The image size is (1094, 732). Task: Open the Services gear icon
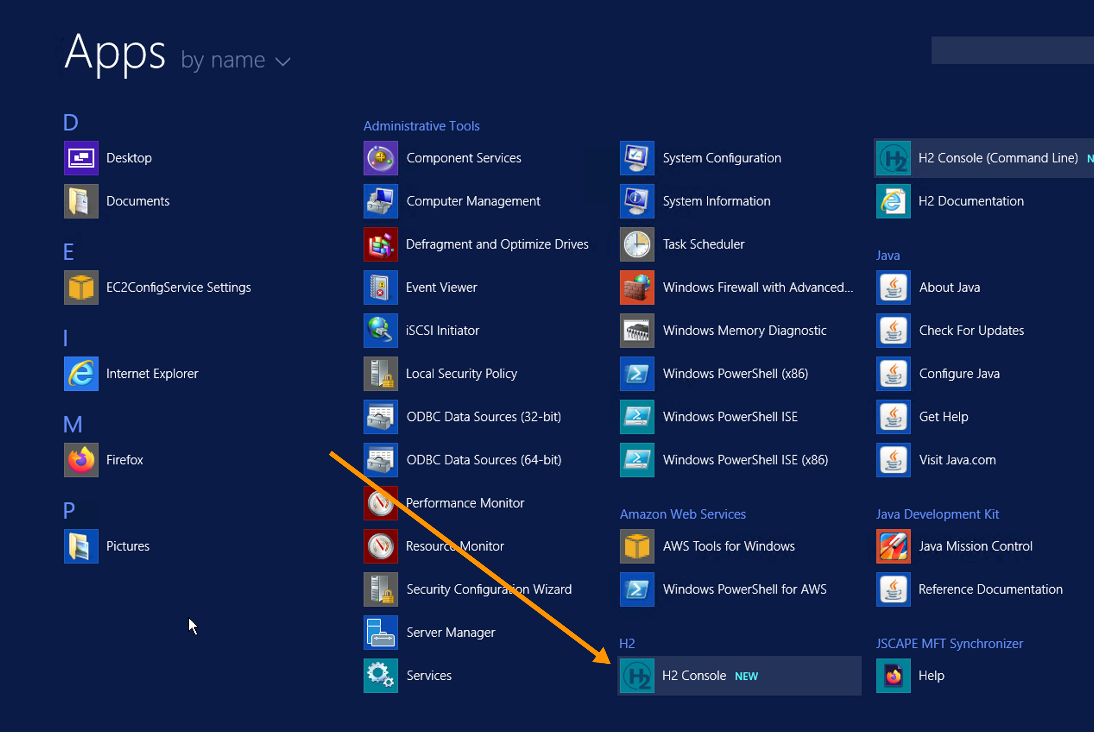click(x=380, y=675)
